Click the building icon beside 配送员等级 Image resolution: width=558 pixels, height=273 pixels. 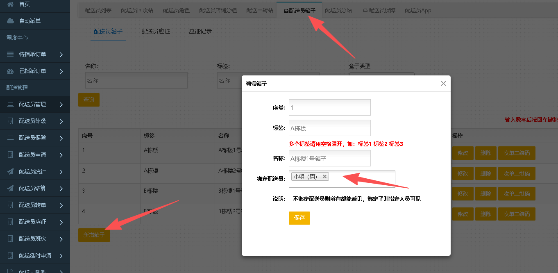tap(10, 121)
